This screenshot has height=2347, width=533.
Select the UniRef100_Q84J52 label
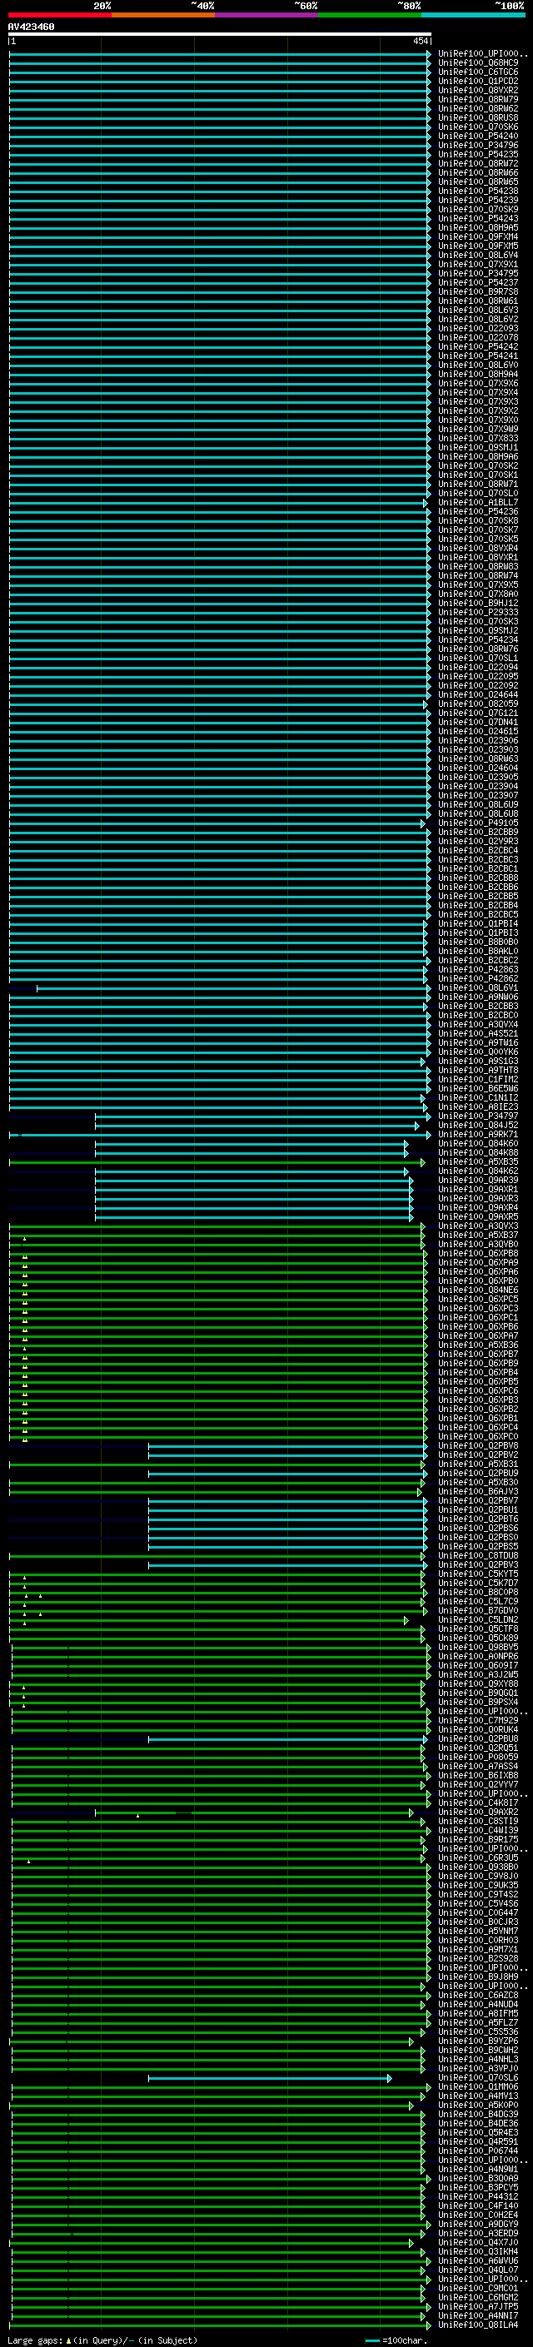[477, 1126]
